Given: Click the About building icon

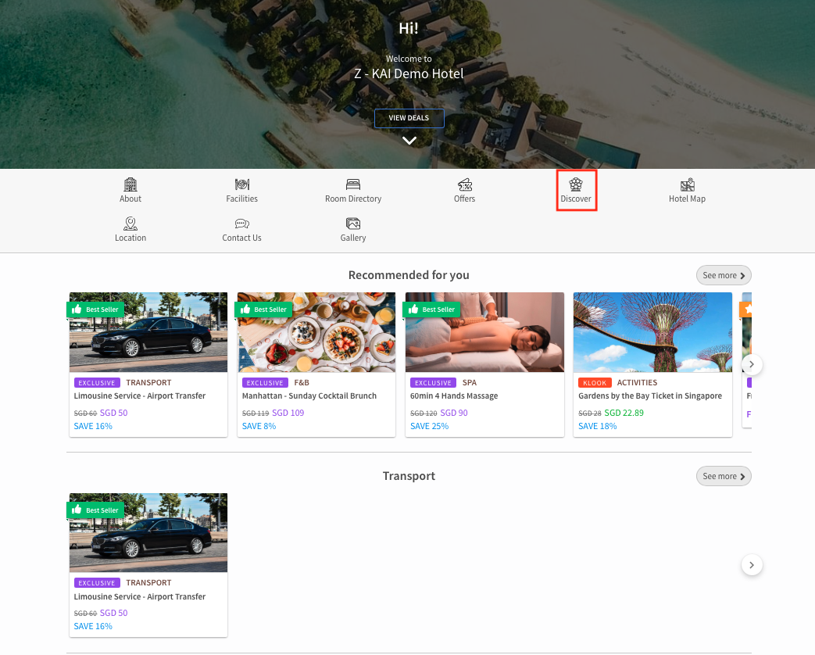Looking at the screenshot, I should [x=130, y=185].
